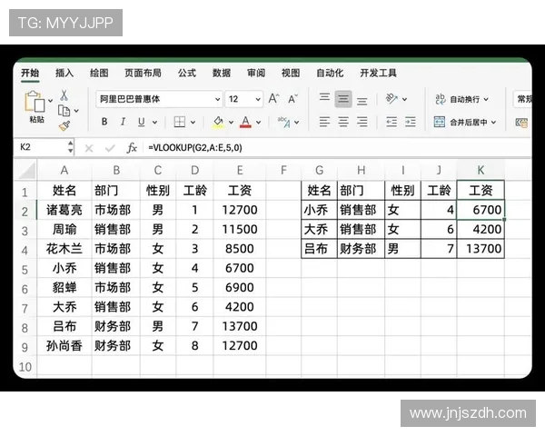Toggle italic formatting
This screenshot has width=545, height=436.
[123, 122]
